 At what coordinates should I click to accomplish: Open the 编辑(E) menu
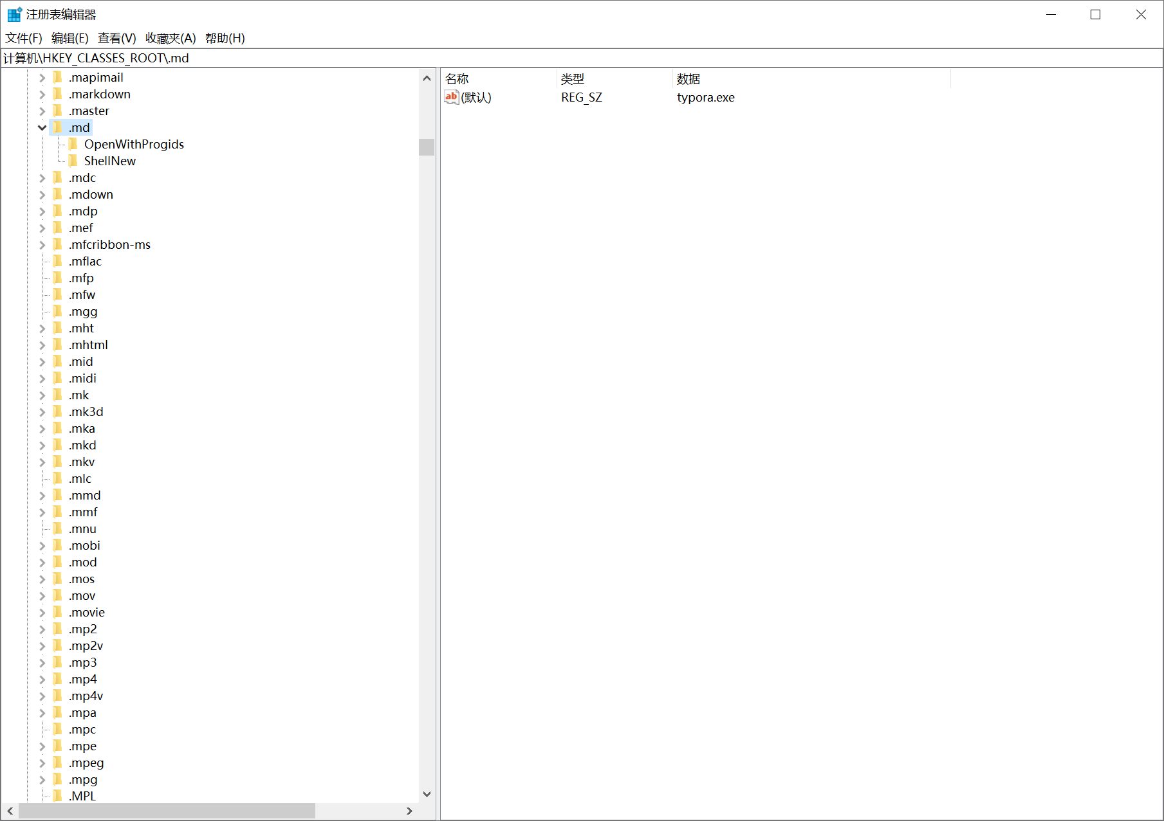pos(69,38)
